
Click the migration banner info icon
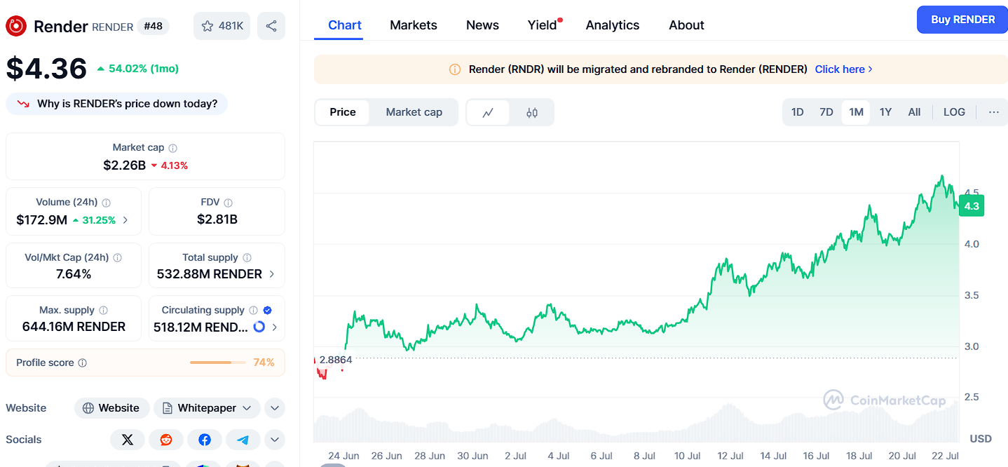point(455,69)
